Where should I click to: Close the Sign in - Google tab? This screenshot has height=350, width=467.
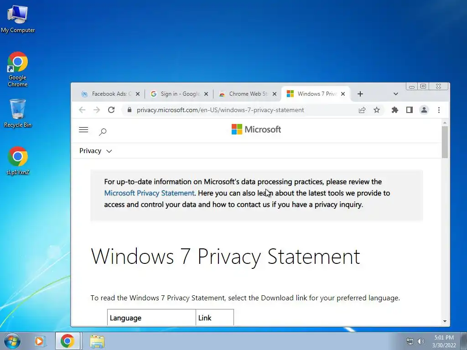pyautogui.click(x=206, y=94)
